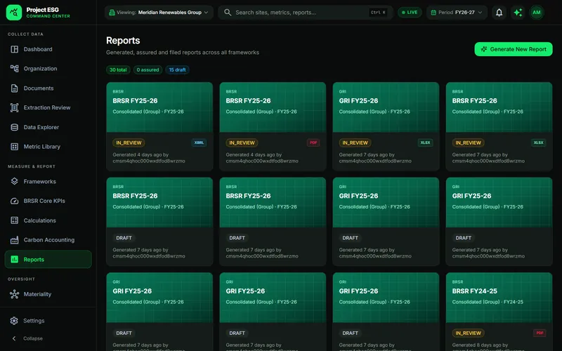This screenshot has width=562, height=351.
Task: Click the Project ESG logo icon
Action: pos(14,13)
